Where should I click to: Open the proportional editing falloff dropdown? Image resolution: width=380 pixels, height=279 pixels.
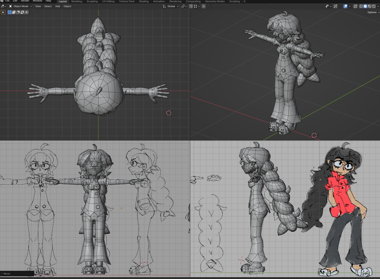[209, 6]
